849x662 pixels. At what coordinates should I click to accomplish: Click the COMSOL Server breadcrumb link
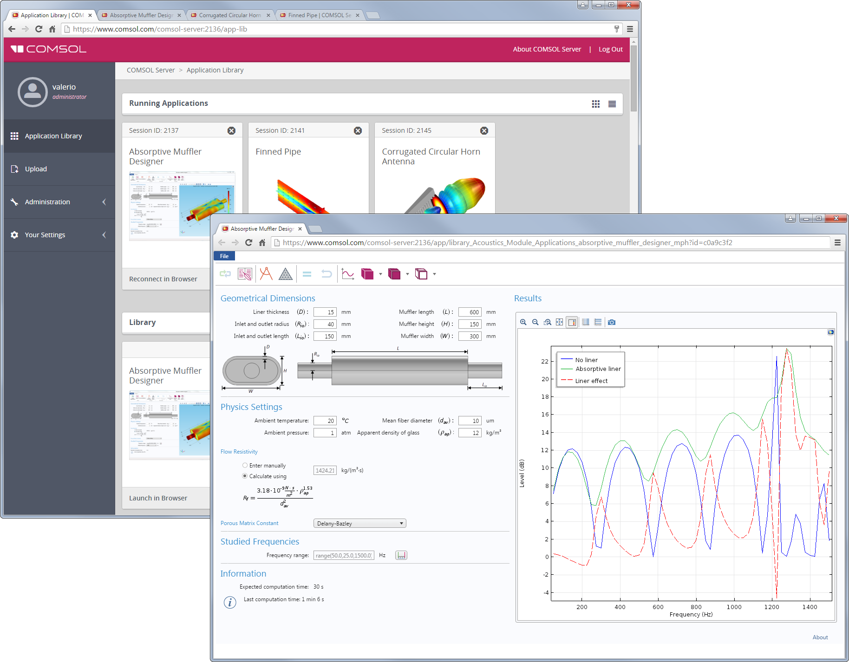150,70
